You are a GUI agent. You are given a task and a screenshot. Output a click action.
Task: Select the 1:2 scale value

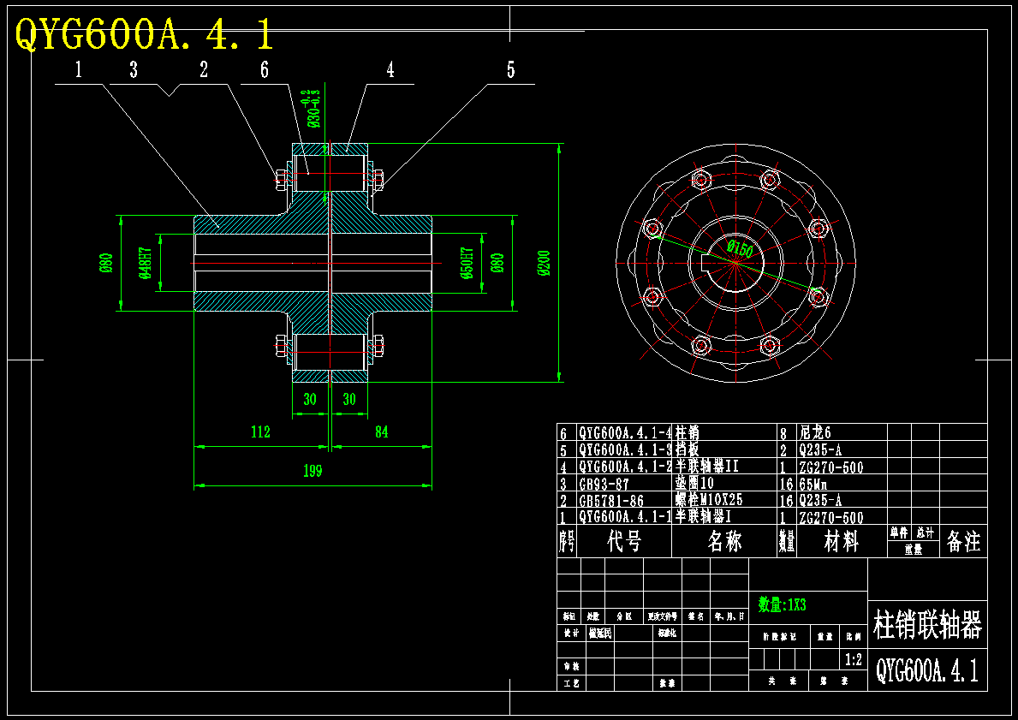coord(854,660)
